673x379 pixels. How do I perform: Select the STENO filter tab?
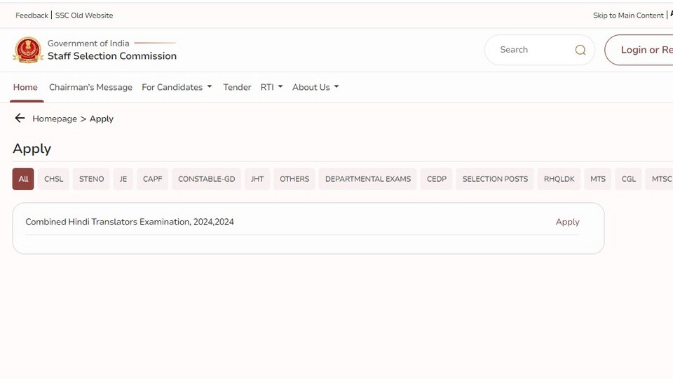coord(91,179)
